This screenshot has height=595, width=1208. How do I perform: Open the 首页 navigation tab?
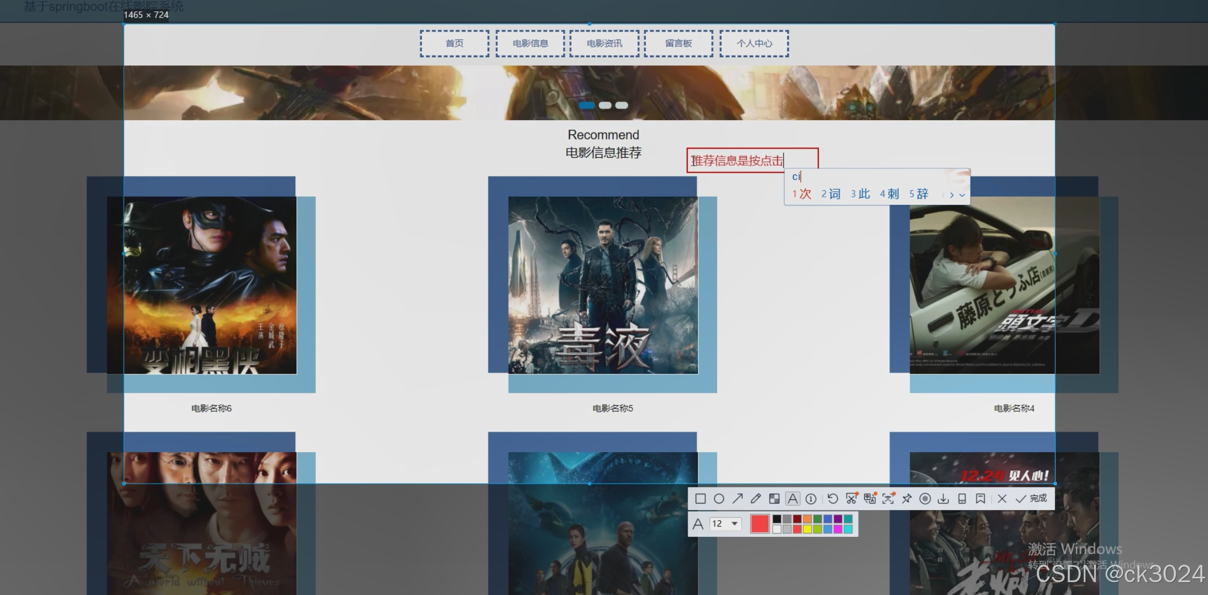455,43
